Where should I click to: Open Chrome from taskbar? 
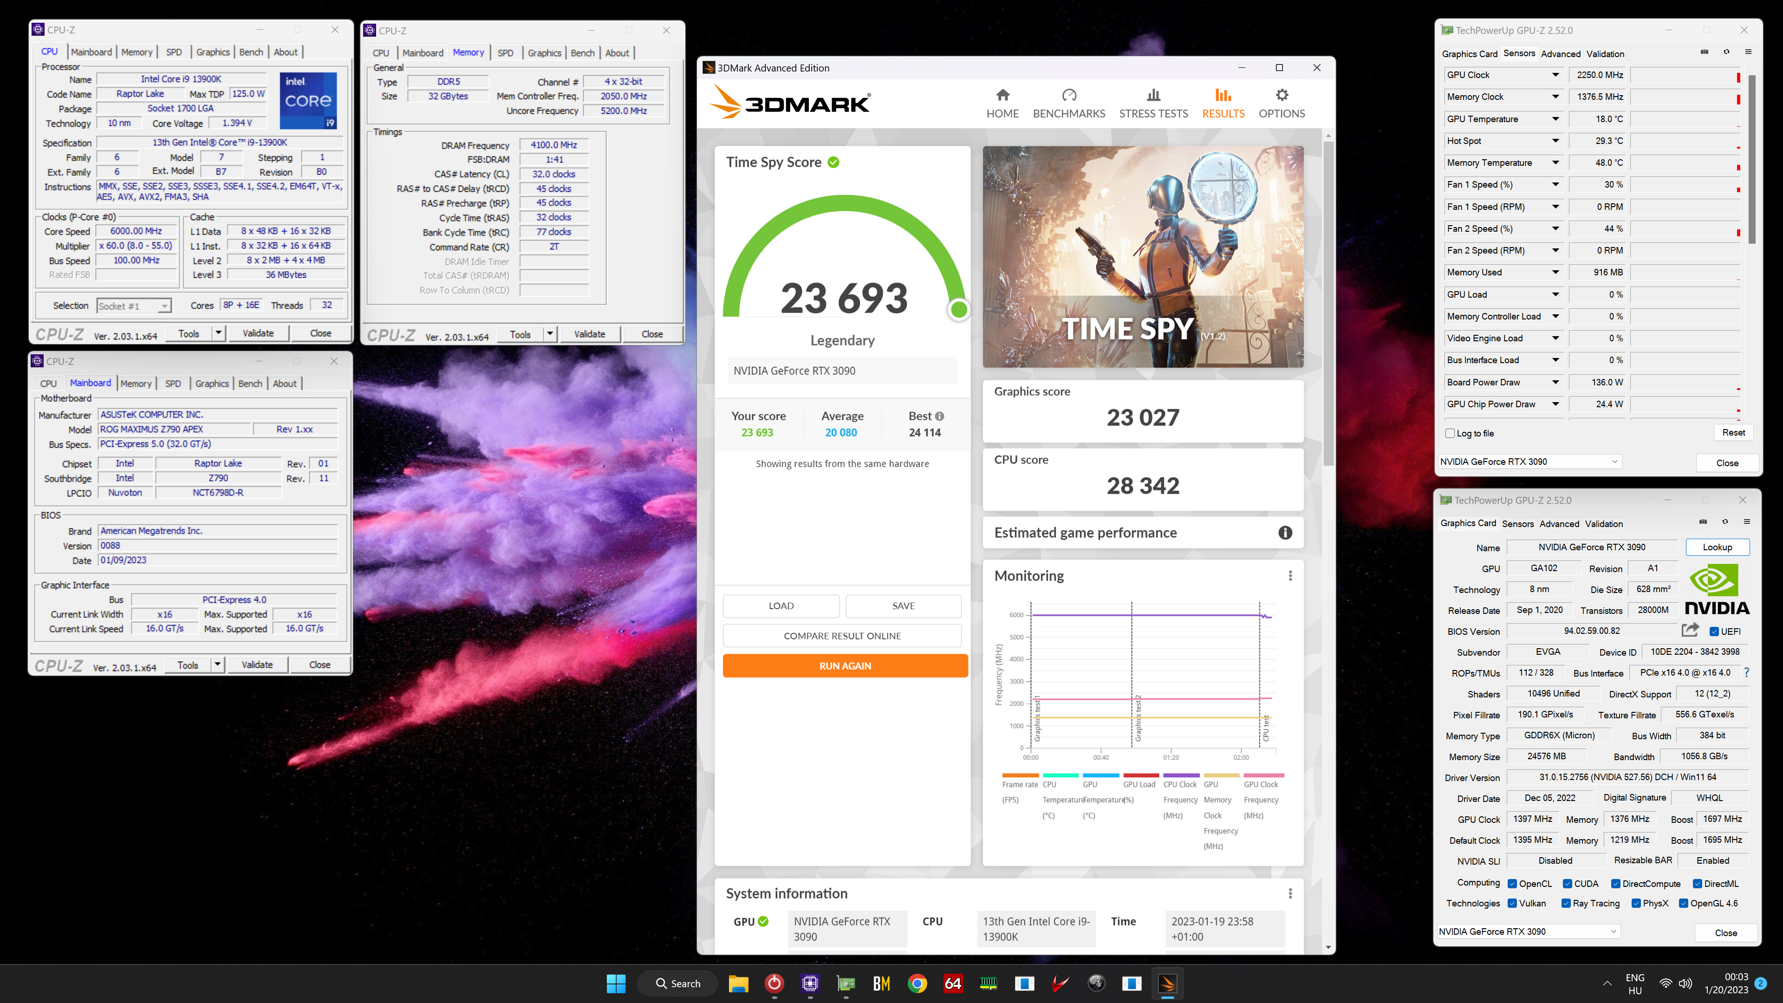tap(917, 983)
